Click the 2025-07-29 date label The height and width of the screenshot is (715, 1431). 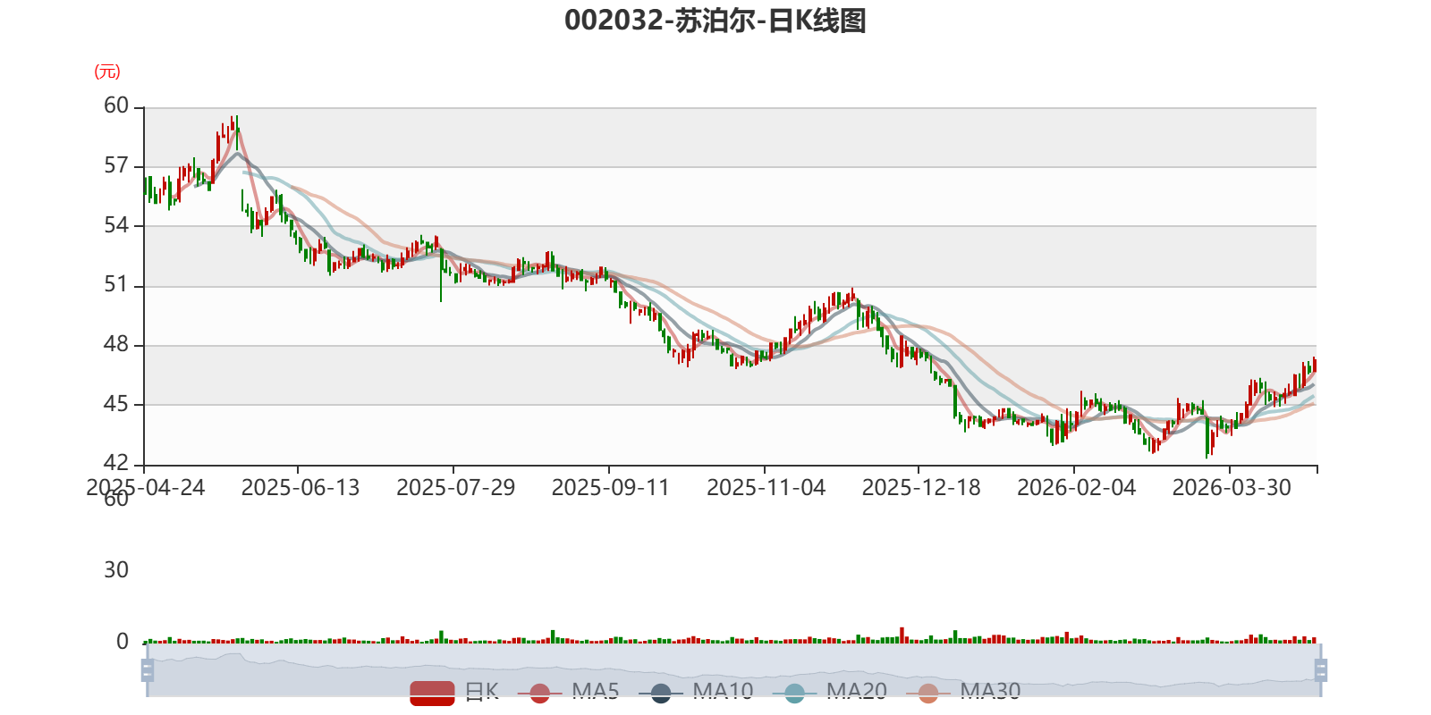pyautogui.click(x=456, y=487)
